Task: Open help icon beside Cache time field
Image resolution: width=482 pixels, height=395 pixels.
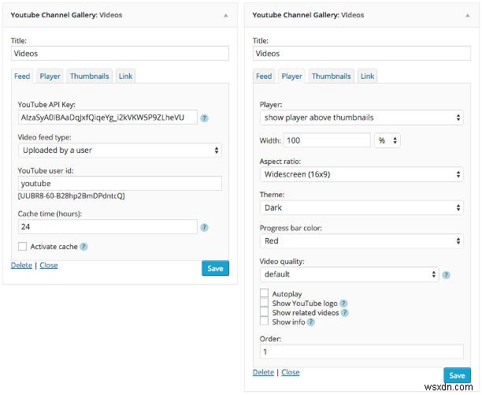Action: [x=205, y=227]
